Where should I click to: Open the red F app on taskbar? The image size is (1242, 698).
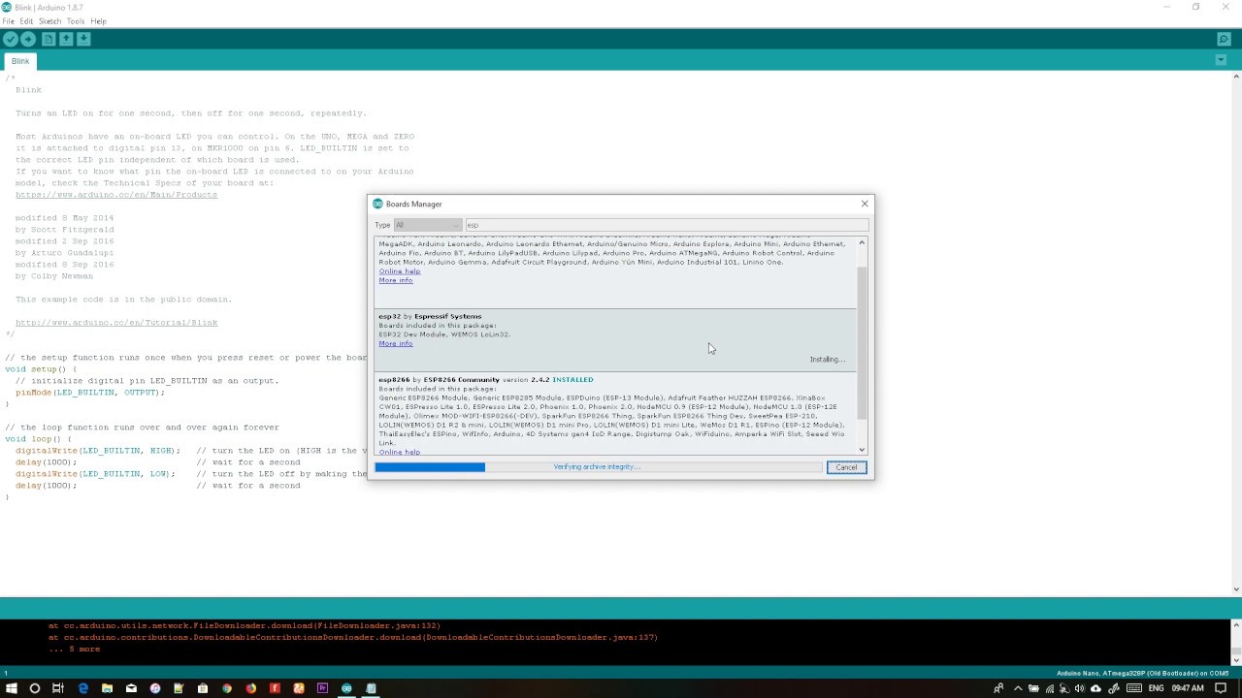[275, 688]
